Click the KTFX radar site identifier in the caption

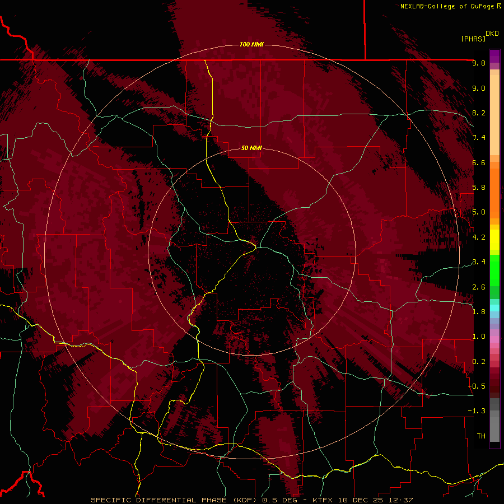click(x=321, y=500)
